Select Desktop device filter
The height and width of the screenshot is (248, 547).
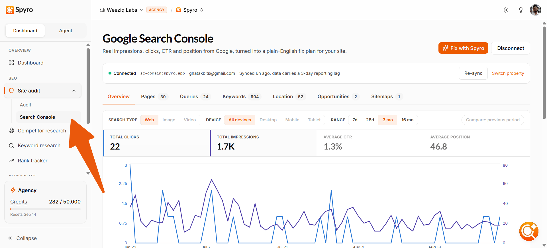point(268,120)
